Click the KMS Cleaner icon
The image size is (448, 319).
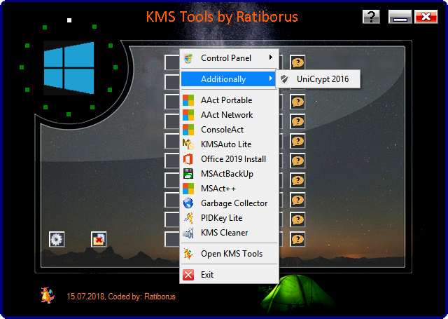tap(188, 233)
